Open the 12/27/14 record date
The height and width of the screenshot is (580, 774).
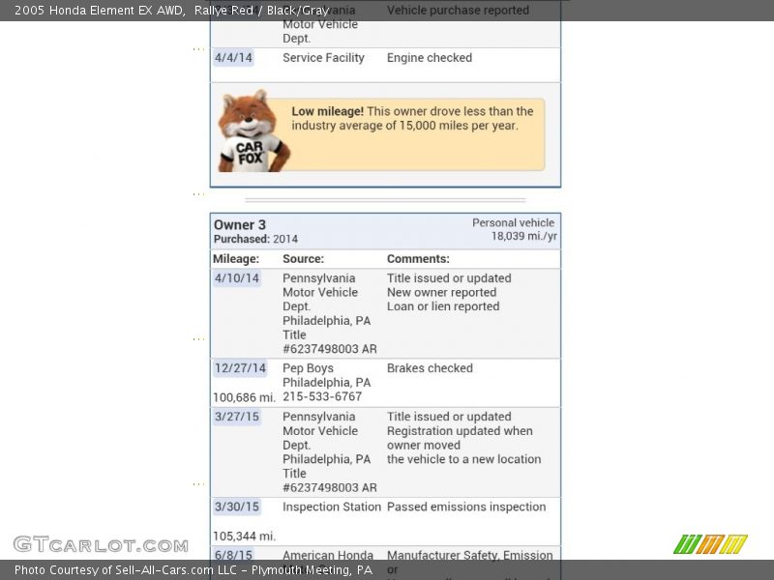pyautogui.click(x=240, y=368)
